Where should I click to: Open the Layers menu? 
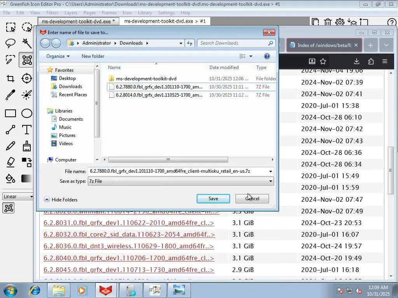coord(71,13)
